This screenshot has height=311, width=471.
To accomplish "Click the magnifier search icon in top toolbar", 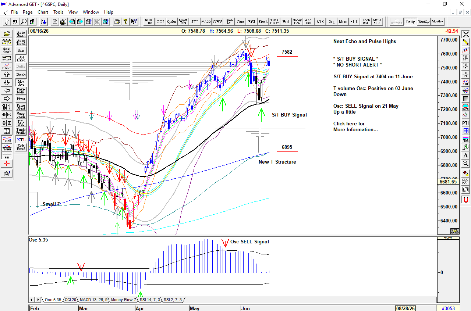I will pos(24,22).
